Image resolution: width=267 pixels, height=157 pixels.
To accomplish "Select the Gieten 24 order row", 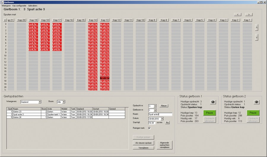I will click(66, 117).
